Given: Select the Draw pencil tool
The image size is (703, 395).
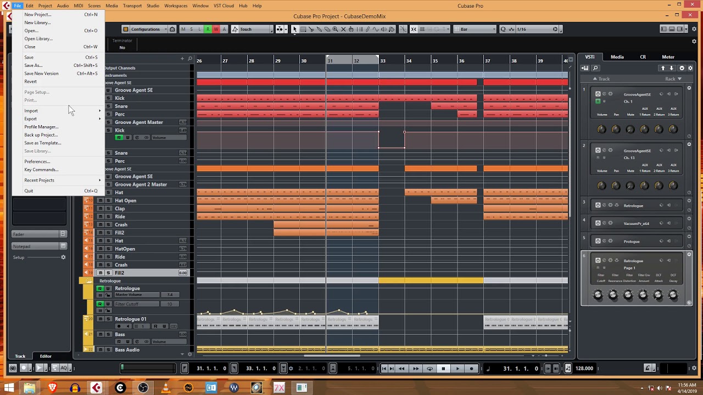Looking at the screenshot, I should [x=367, y=29].
